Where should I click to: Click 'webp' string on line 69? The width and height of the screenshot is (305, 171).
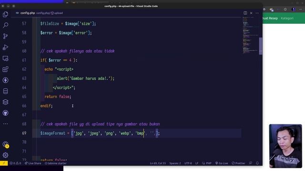click(x=125, y=133)
